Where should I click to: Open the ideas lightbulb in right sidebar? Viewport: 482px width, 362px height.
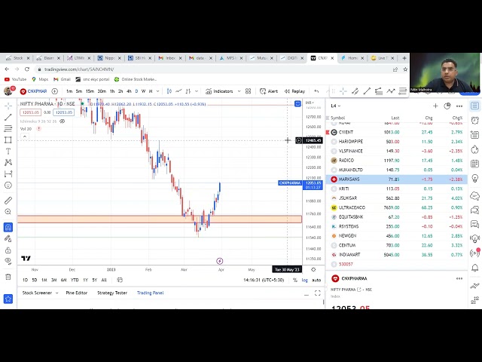coord(474,179)
